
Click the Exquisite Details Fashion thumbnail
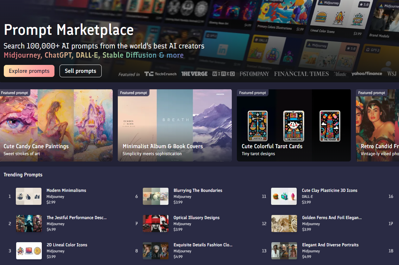[x=155, y=251]
